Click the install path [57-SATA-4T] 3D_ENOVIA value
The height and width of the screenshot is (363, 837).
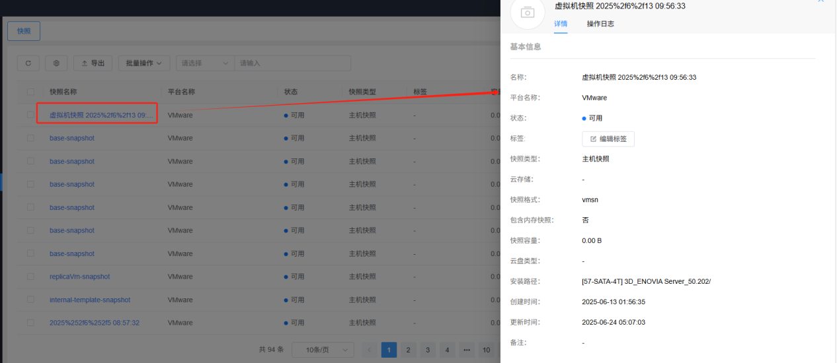646,281
